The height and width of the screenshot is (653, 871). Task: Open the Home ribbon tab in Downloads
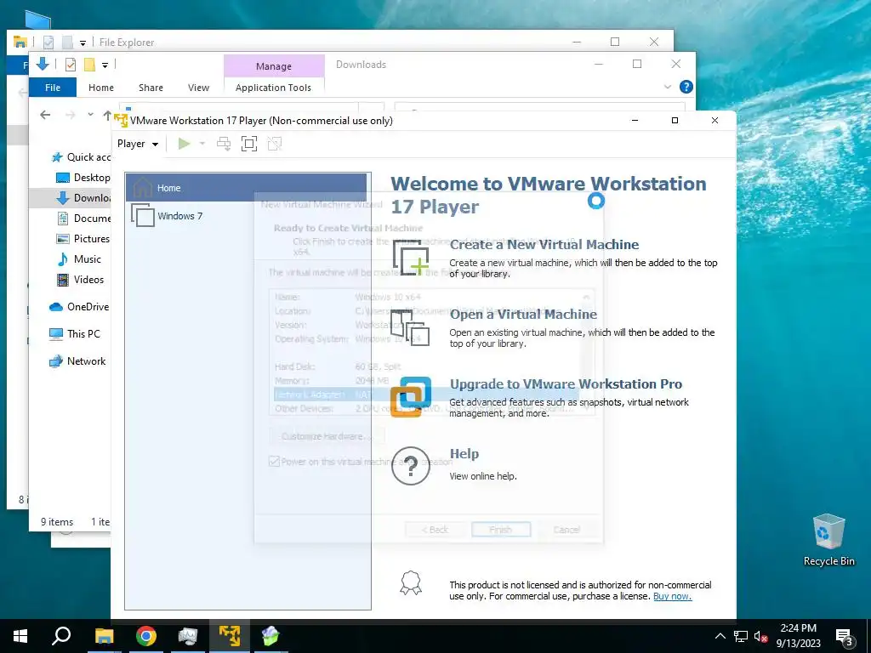(101, 88)
